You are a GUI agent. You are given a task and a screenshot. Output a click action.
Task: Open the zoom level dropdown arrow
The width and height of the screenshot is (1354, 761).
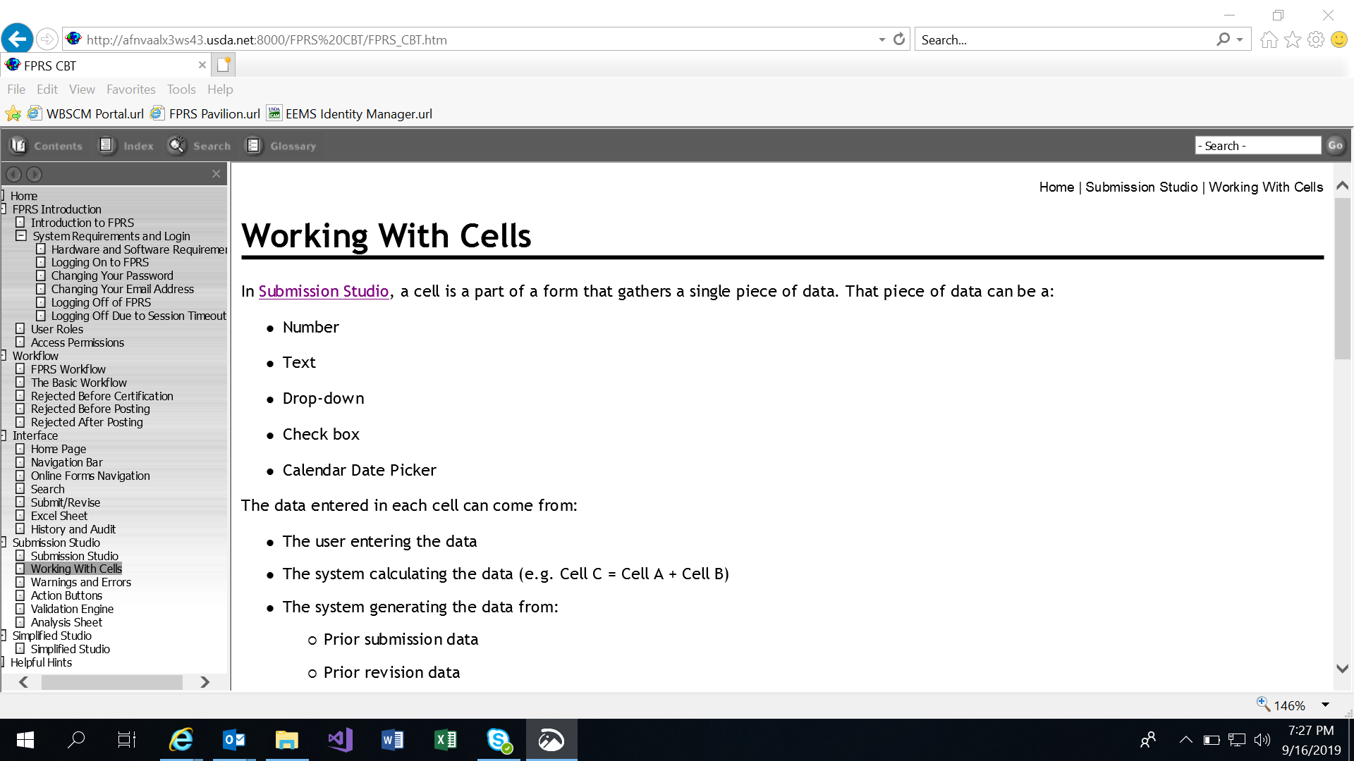(1325, 705)
